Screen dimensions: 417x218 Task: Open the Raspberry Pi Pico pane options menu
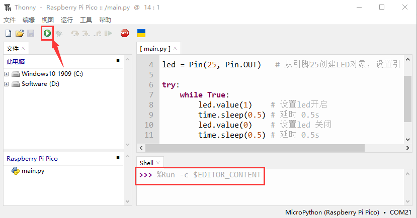[118, 158]
